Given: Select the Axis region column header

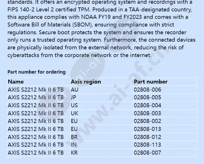Looking at the screenshot, I should (86, 82).
